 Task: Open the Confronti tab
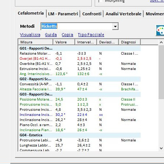pyautogui.click(x=92, y=14)
